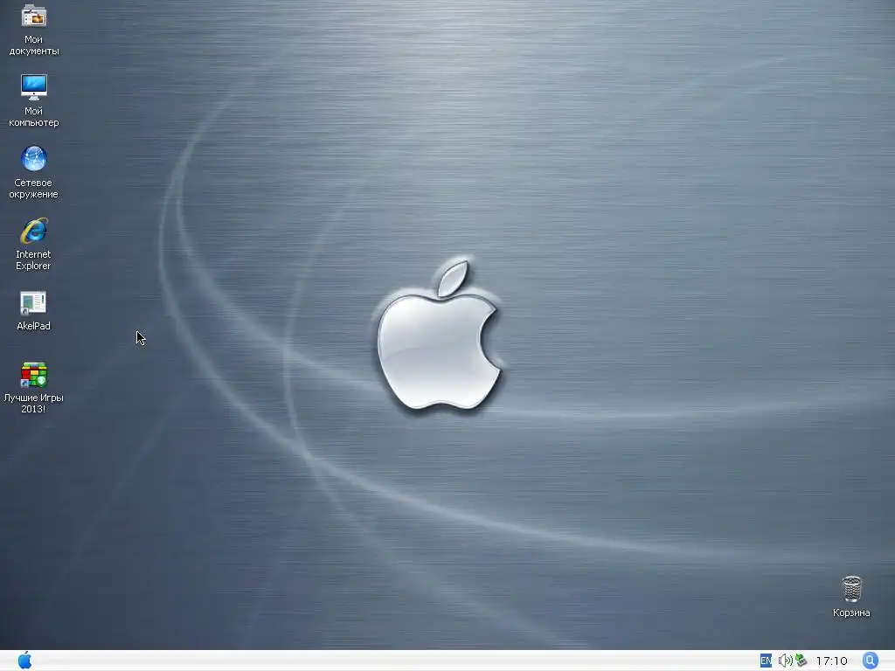
Task: Select the Сетевое окружение globe icon
Action: [34, 159]
